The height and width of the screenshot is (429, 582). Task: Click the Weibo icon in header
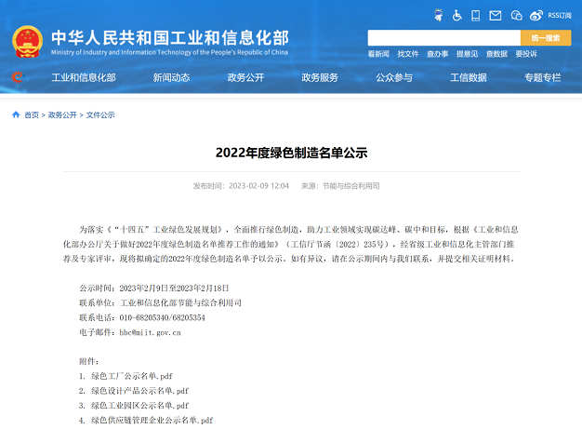(x=538, y=16)
